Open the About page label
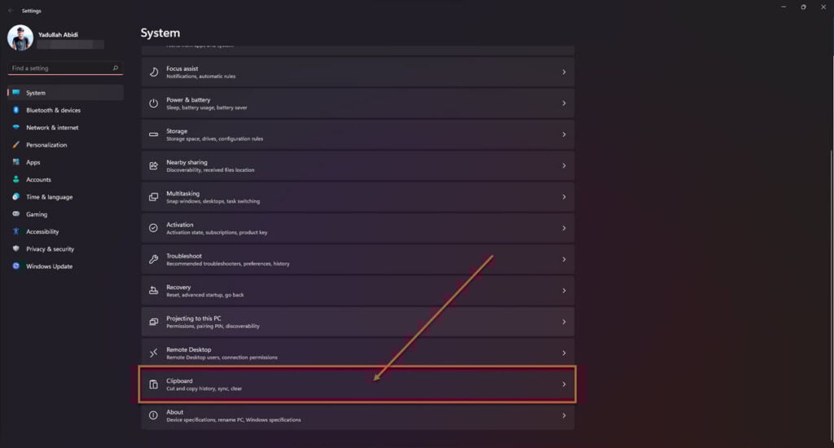834x448 pixels. point(174,412)
